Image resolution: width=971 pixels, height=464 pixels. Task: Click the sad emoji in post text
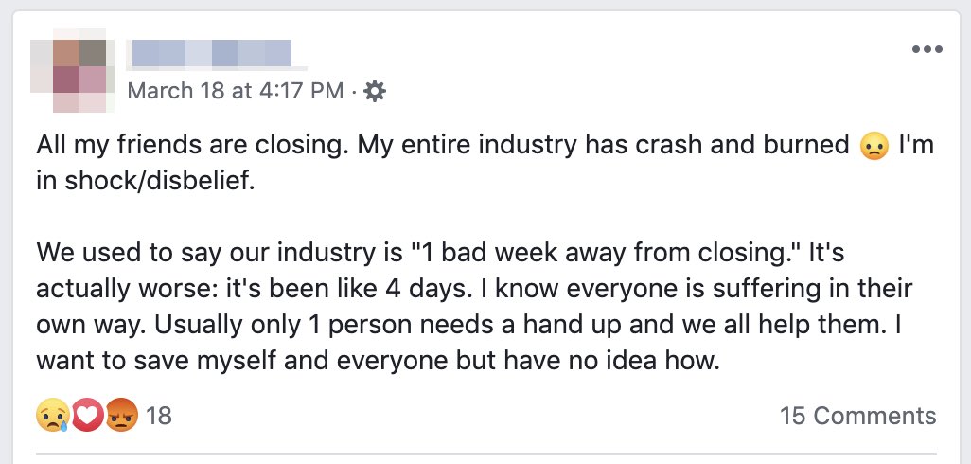point(874,147)
